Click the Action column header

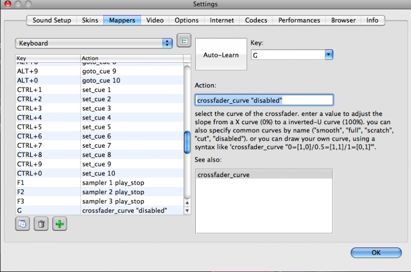point(128,59)
